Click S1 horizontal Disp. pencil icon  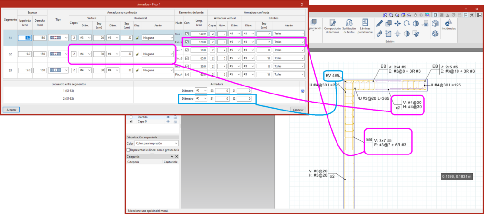pos(138,38)
